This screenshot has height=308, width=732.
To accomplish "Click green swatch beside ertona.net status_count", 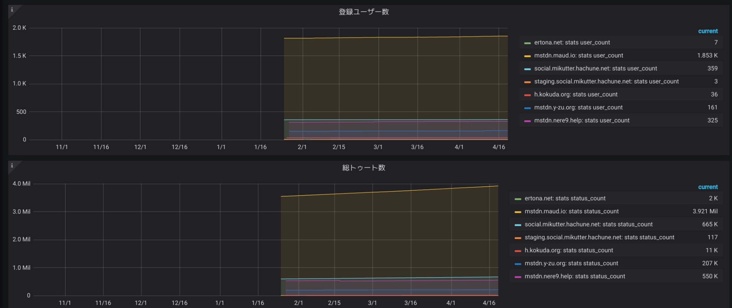I will coord(518,199).
